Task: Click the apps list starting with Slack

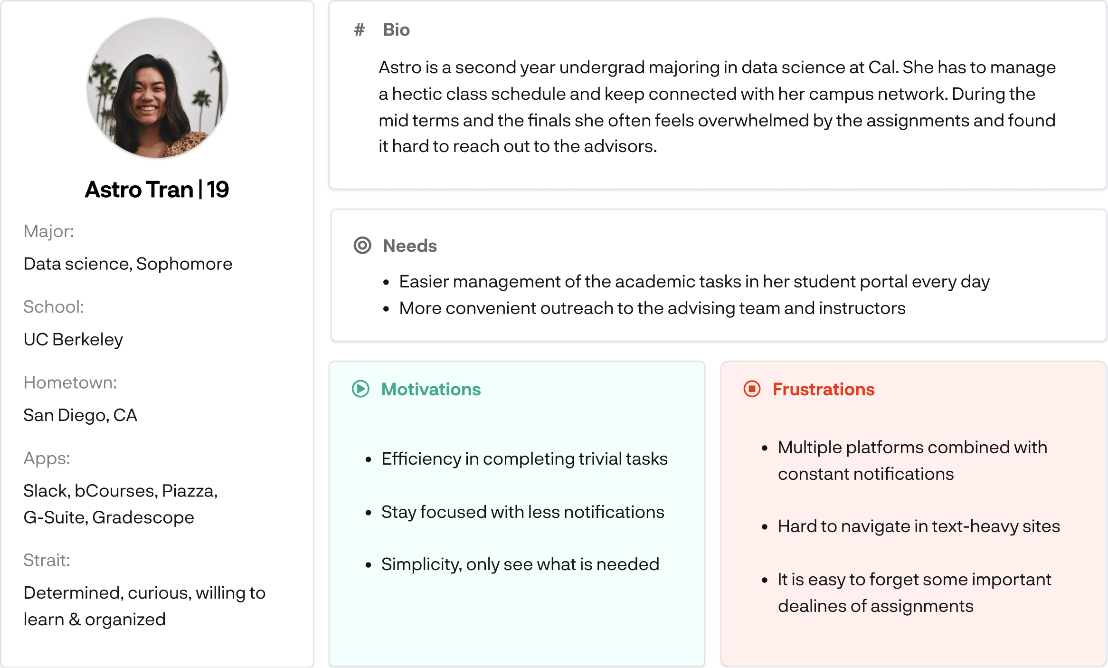Action: click(x=120, y=504)
